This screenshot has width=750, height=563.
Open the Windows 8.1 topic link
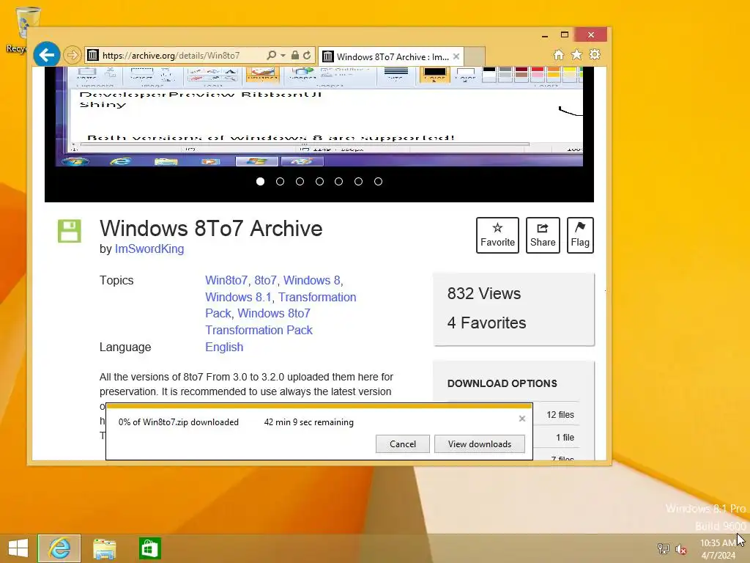238,298
